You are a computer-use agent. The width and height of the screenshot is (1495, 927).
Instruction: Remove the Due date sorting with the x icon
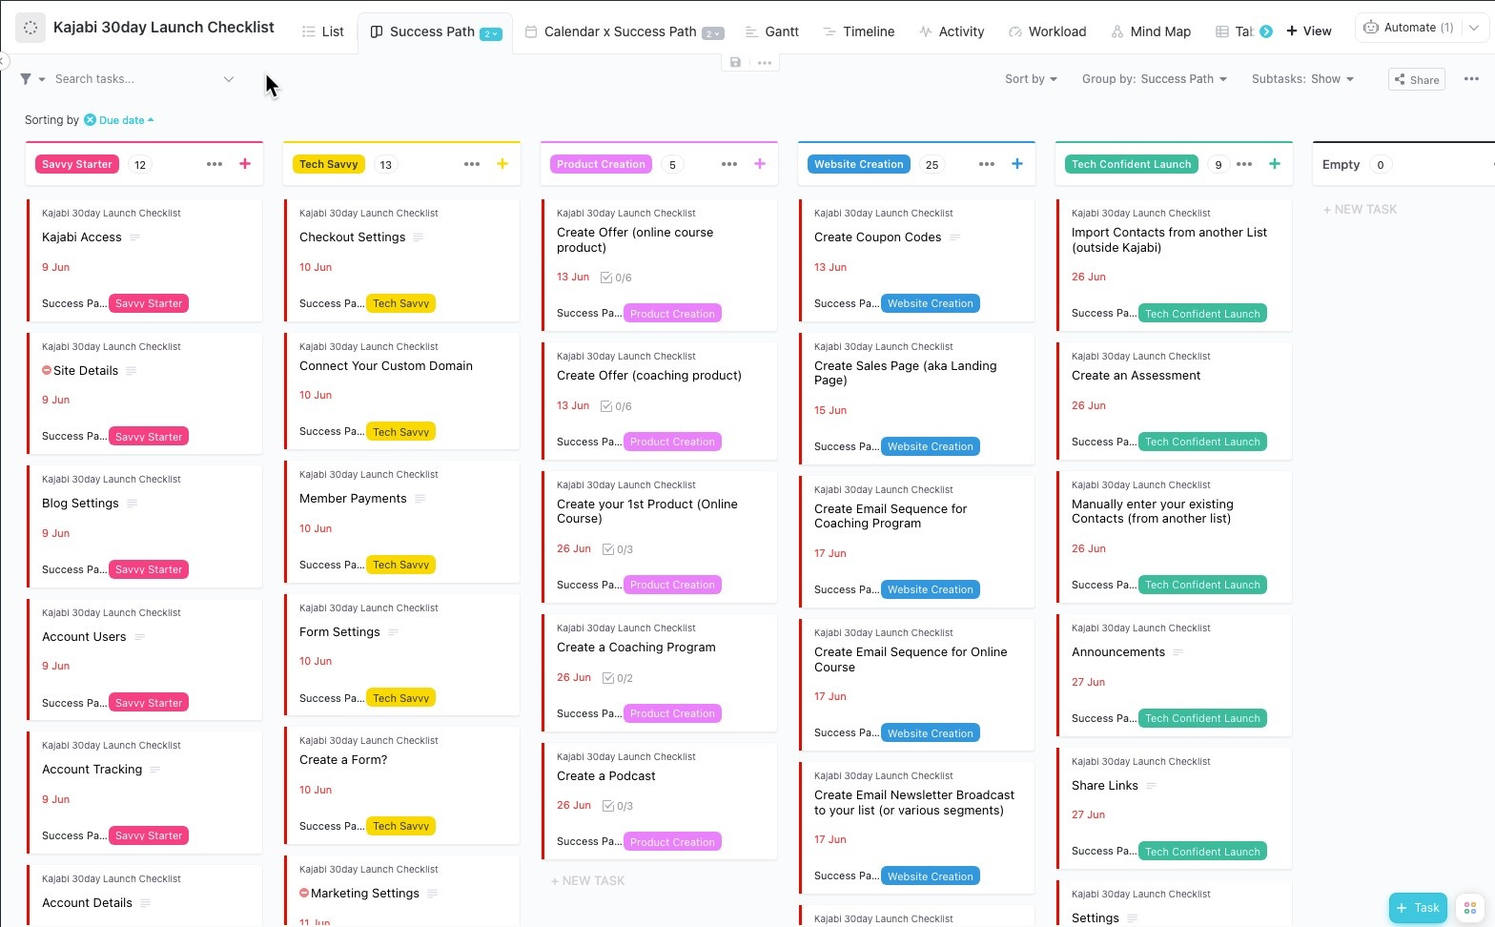click(x=90, y=120)
